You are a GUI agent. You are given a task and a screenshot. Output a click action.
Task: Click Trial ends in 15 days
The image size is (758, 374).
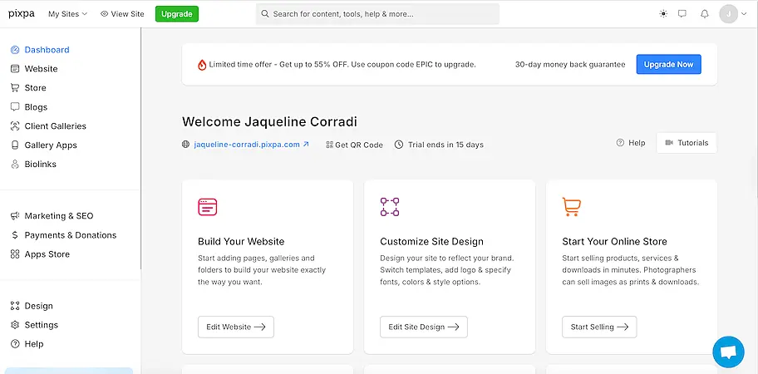coord(439,145)
